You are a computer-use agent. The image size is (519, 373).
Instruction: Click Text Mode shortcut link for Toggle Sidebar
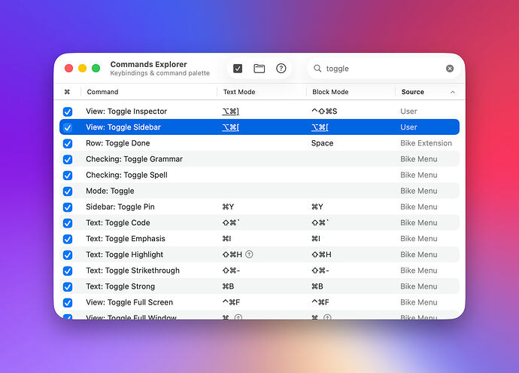(x=231, y=127)
